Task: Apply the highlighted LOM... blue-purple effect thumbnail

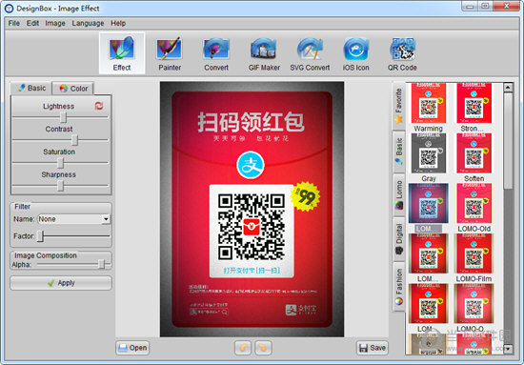Action: click(429, 203)
